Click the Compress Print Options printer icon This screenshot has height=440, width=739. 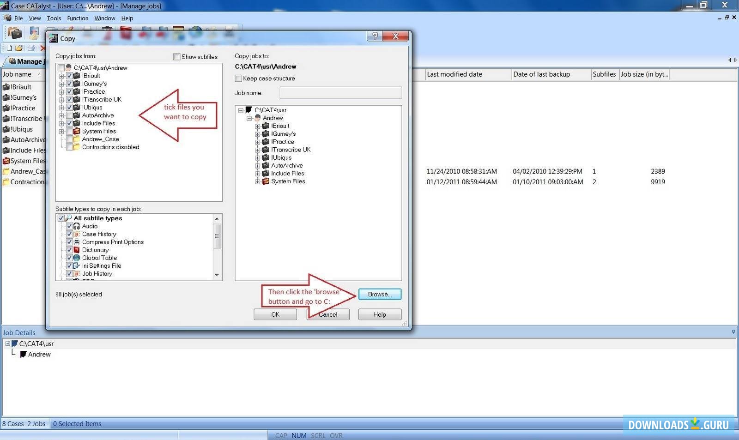[x=77, y=242]
